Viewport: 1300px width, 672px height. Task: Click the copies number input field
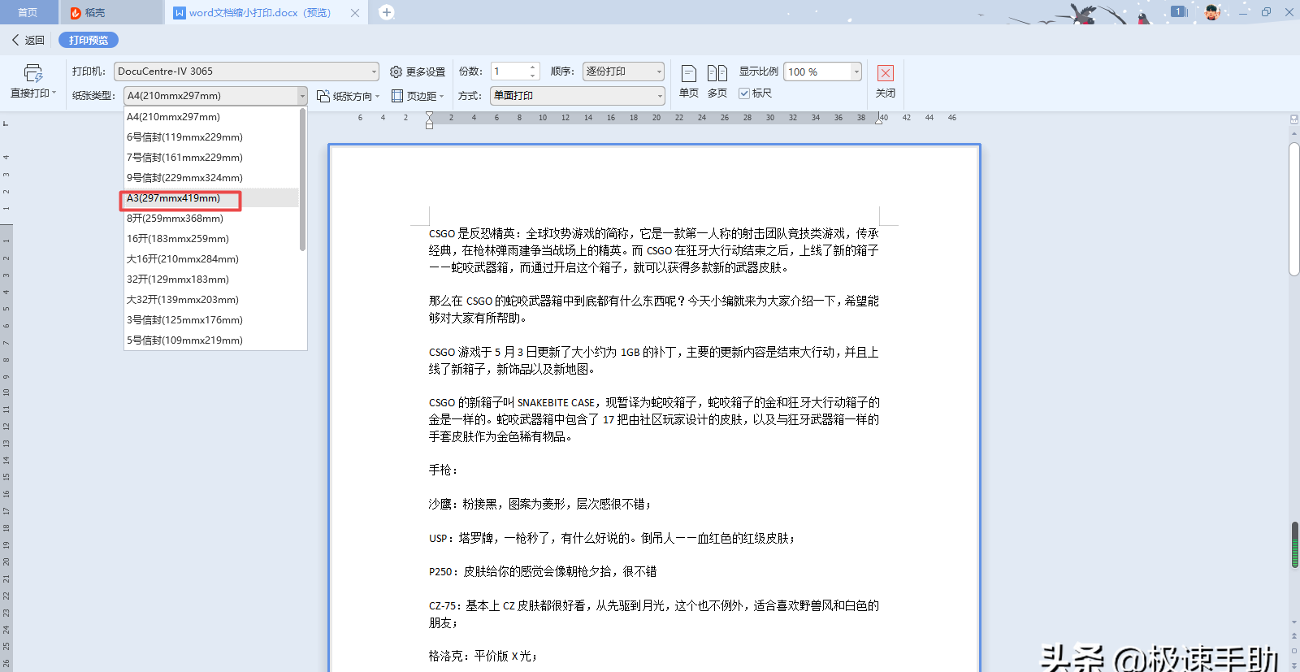pyautogui.click(x=509, y=72)
